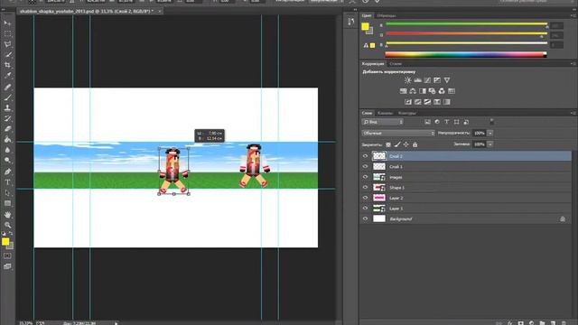Select the Zoom tool in toolbar
The image size is (578, 325).
tap(7, 225)
